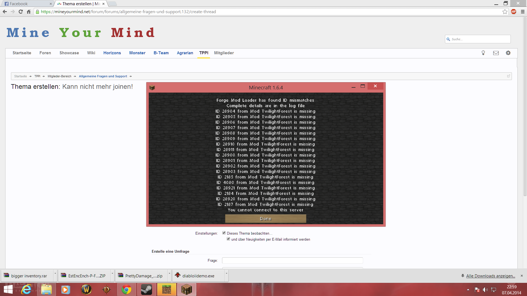Image resolution: width=527 pixels, height=296 pixels.
Task: Click the page vertical scrollbar
Action: tap(525, 107)
